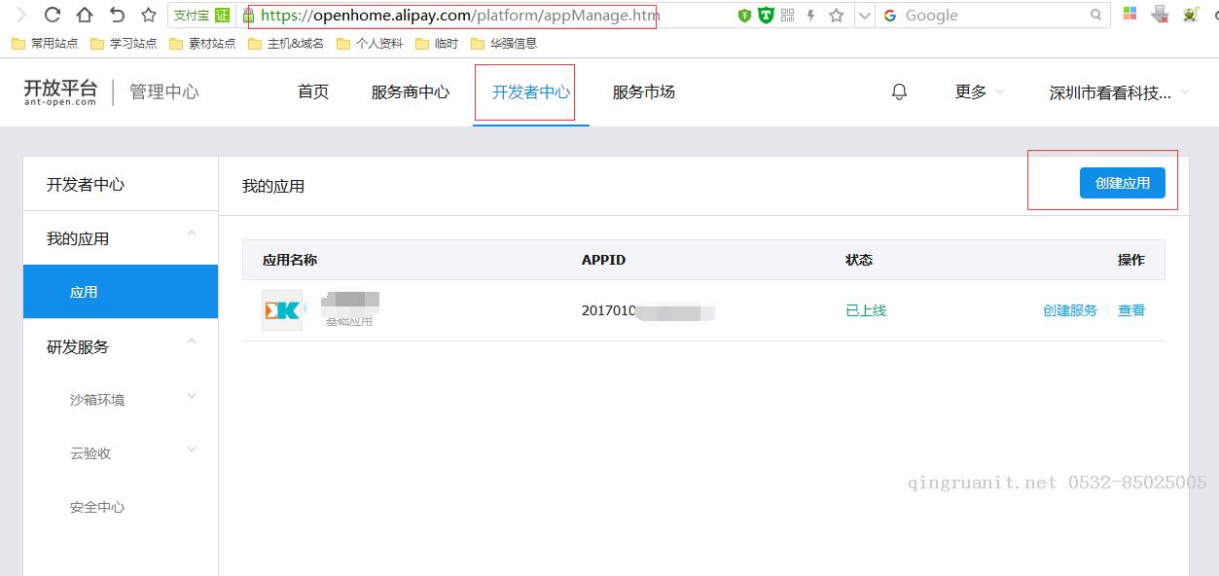The image size is (1219, 576).
Task: Click the 创建服务 link
Action: (x=1070, y=310)
